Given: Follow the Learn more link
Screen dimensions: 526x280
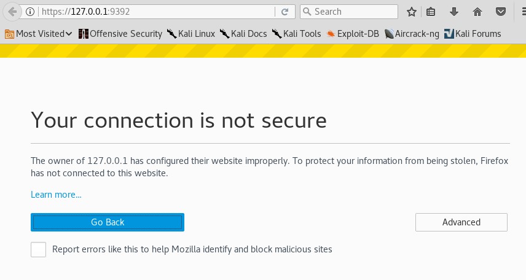Looking at the screenshot, I should (x=56, y=195).
